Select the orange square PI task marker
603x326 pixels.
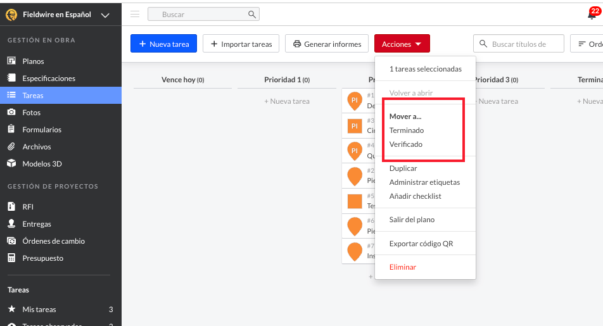click(x=355, y=126)
